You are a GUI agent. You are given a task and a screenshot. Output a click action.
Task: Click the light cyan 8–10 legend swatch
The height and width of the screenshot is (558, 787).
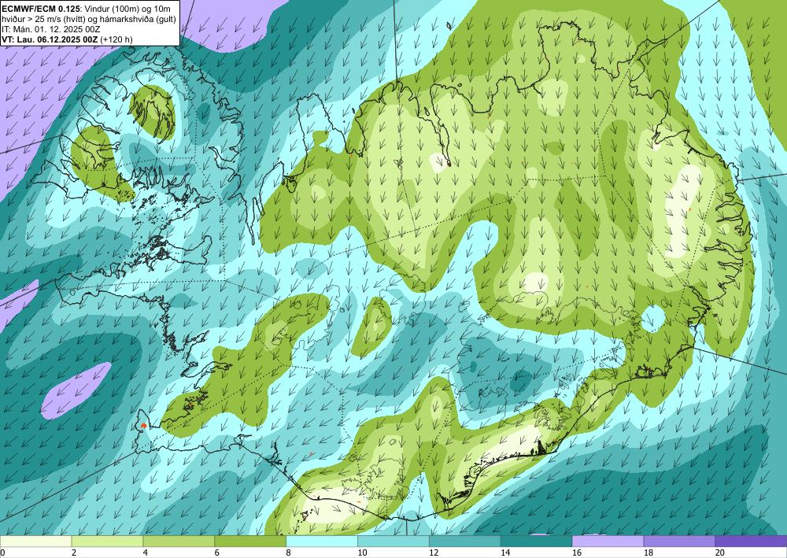(x=322, y=541)
